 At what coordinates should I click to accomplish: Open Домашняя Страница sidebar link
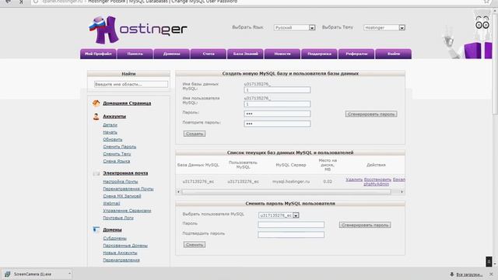[127, 103]
